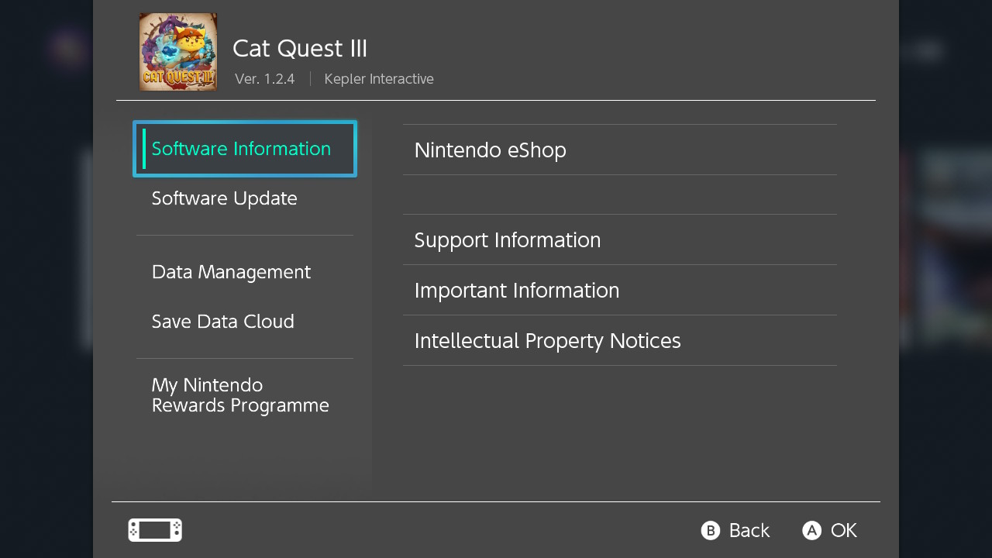Click the Back label
Screen dimensions: 992x558
(749, 530)
